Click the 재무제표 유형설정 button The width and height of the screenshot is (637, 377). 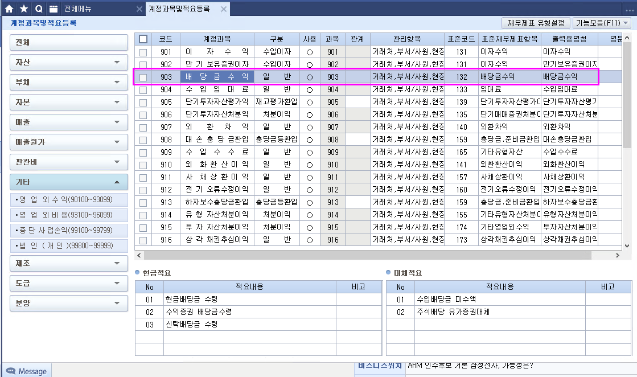(x=536, y=23)
